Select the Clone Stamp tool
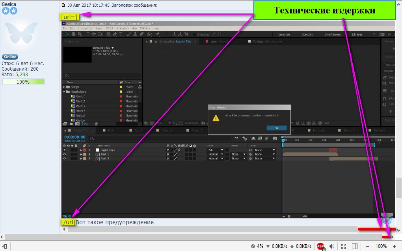This screenshot has height=251, width=402. tap(135, 34)
